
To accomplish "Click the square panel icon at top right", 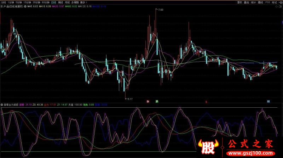I will 280,6.
